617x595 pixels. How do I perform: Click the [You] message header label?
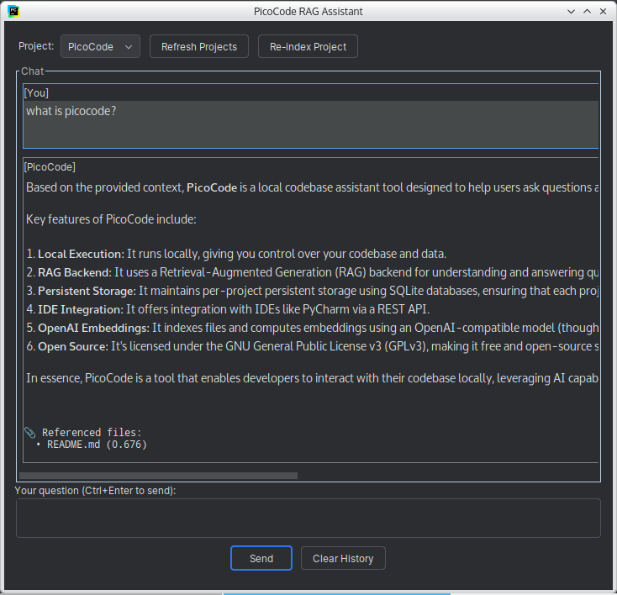tap(36, 92)
